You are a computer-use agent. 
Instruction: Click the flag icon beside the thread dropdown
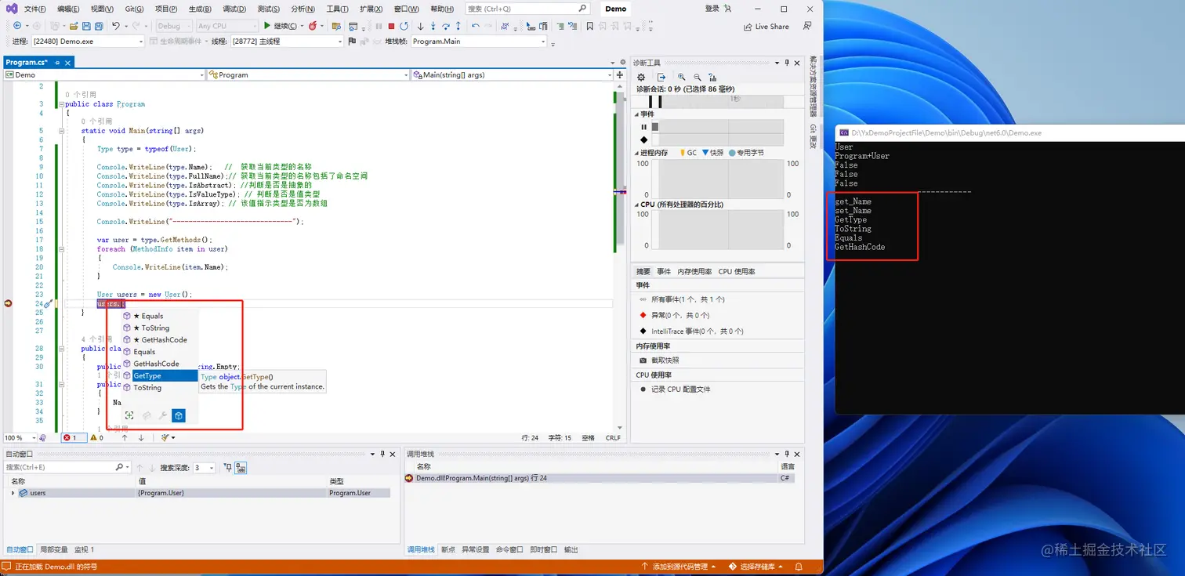(353, 41)
